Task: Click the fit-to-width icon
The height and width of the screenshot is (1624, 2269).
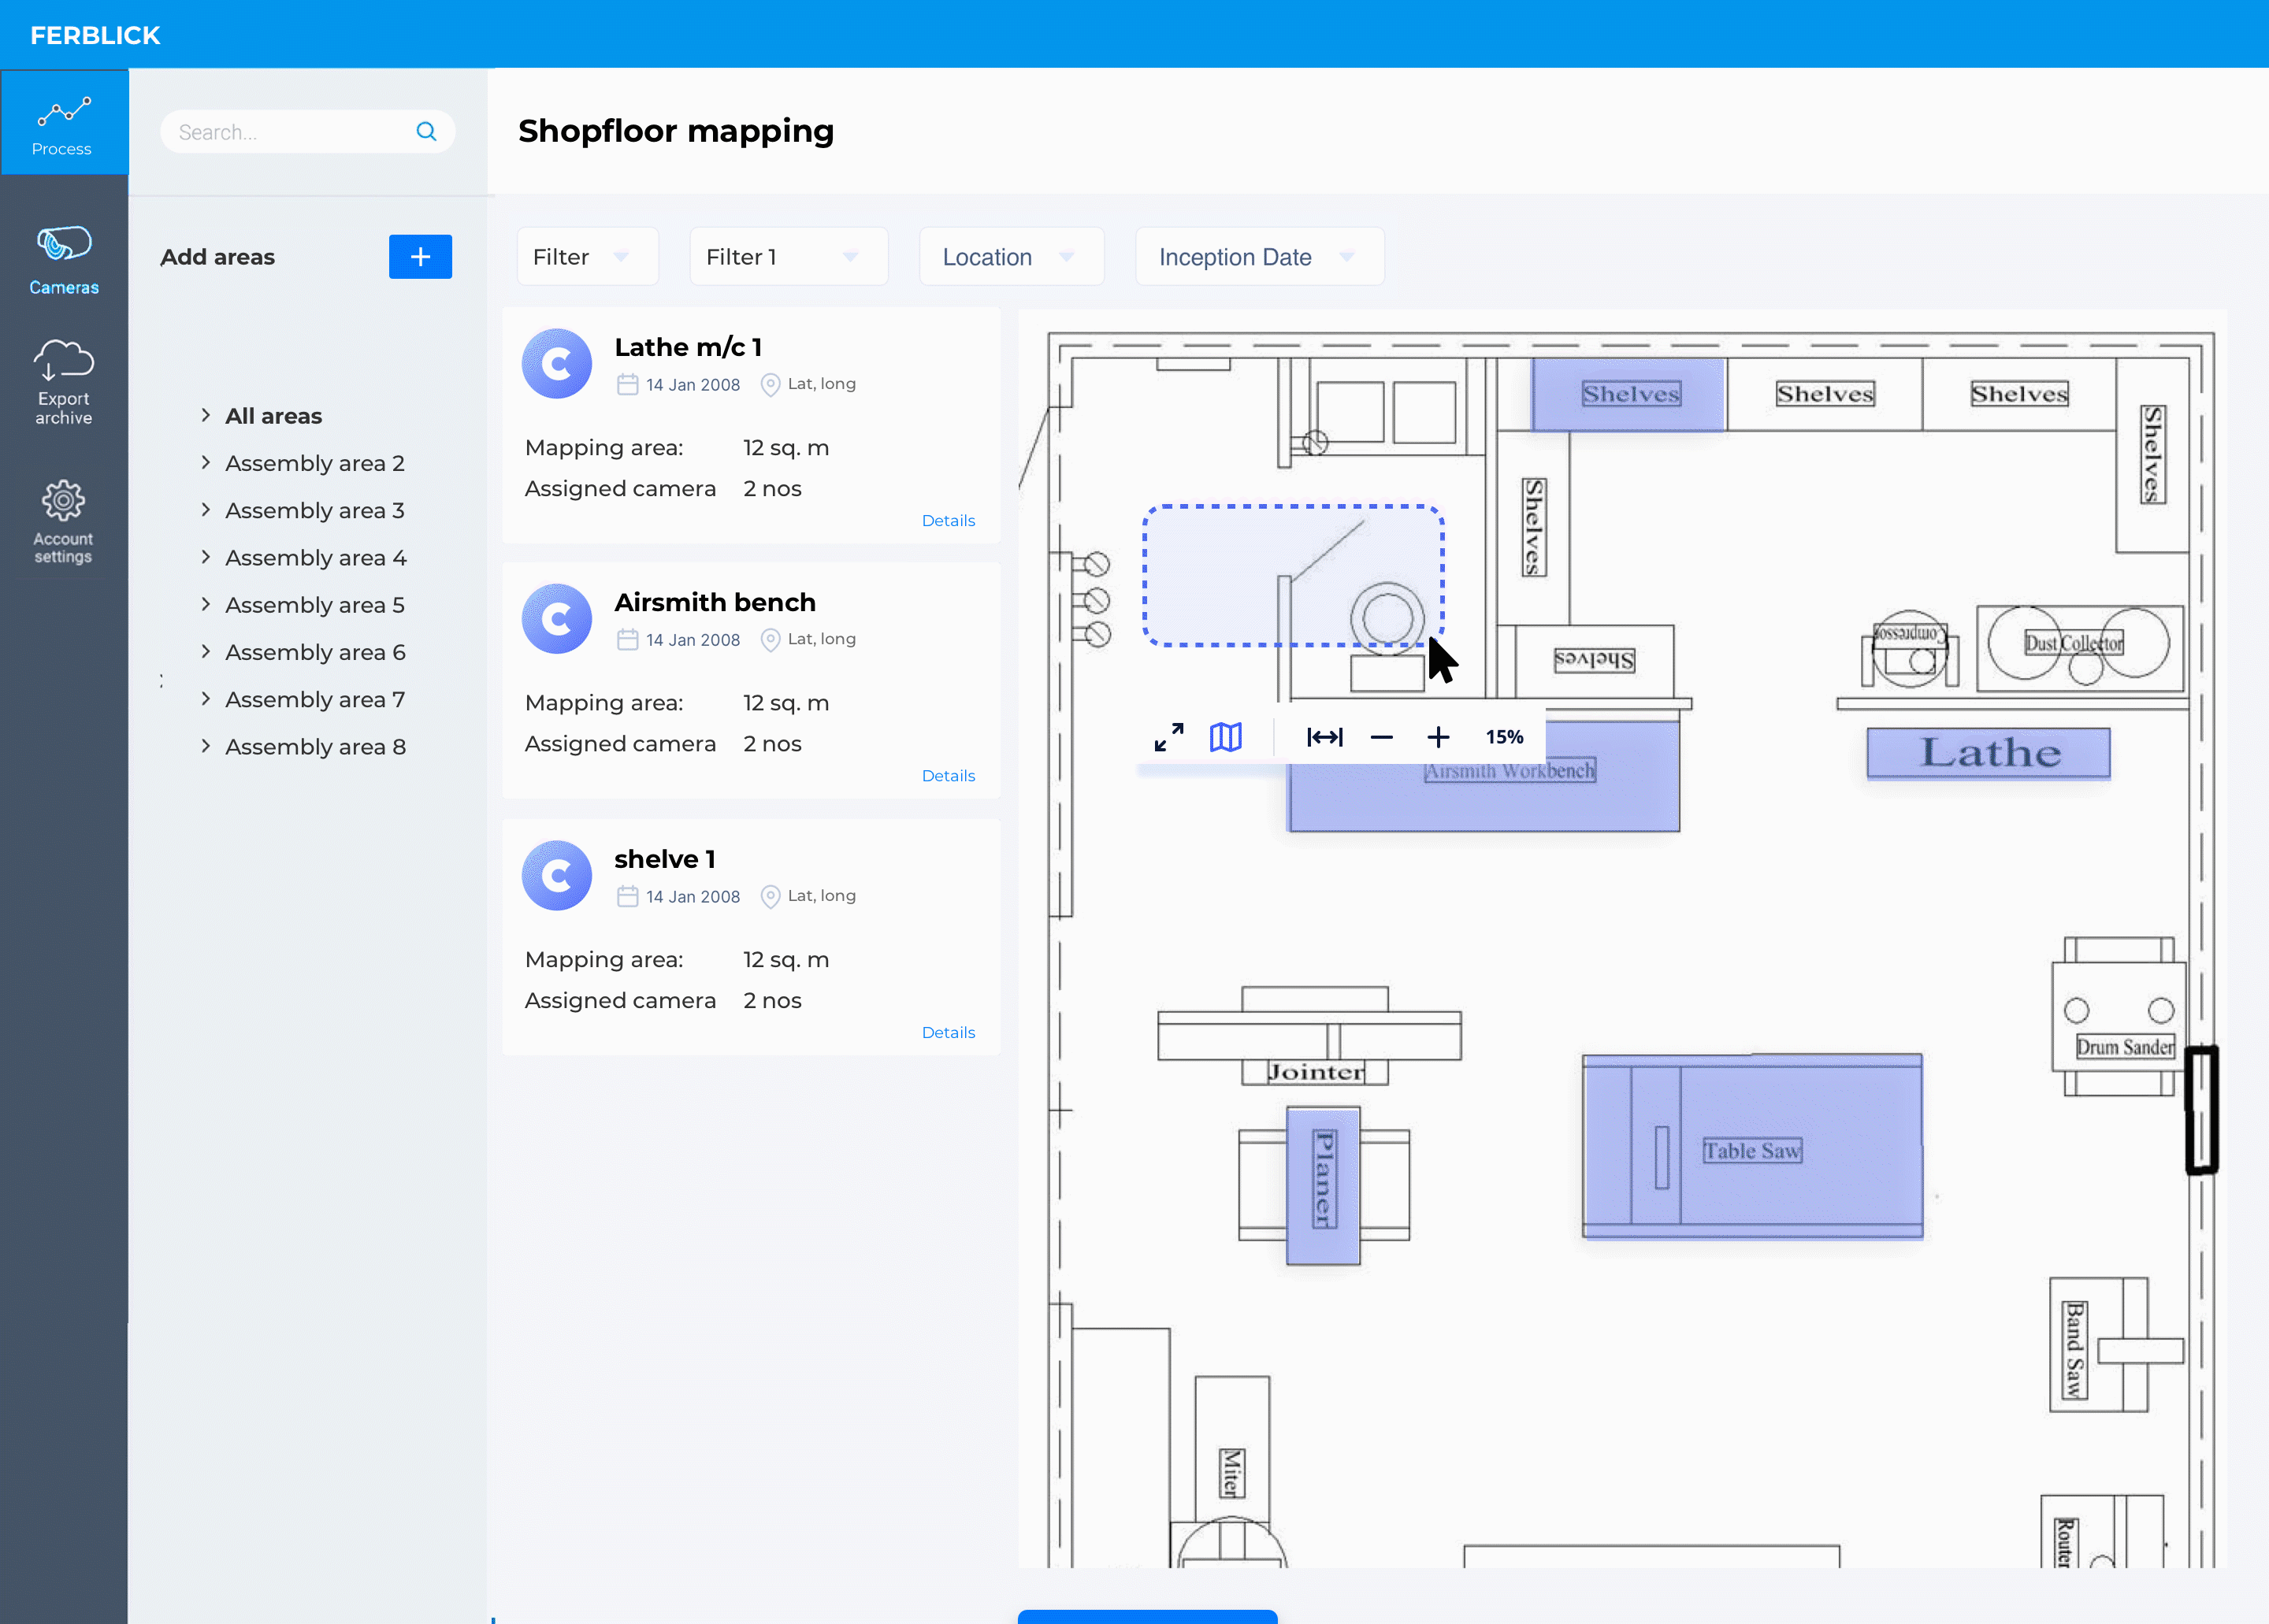Action: pos(1324,737)
